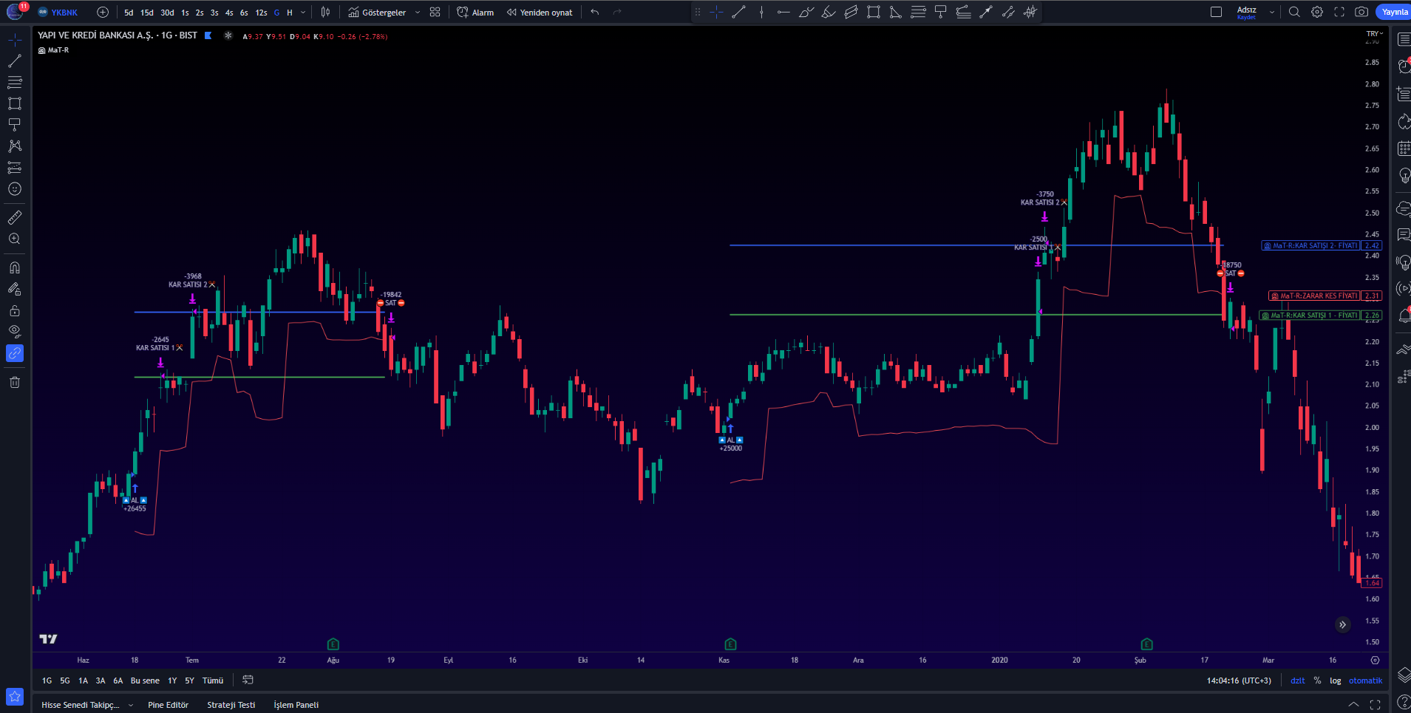The height and width of the screenshot is (713, 1411).
Task: Open the candlestick chart type selector
Action: click(x=325, y=13)
